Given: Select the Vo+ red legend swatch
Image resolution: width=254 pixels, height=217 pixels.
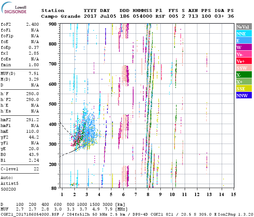Looking at the screenshot, I should click(x=243, y=61).
